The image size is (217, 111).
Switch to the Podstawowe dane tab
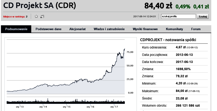coord(48,29)
